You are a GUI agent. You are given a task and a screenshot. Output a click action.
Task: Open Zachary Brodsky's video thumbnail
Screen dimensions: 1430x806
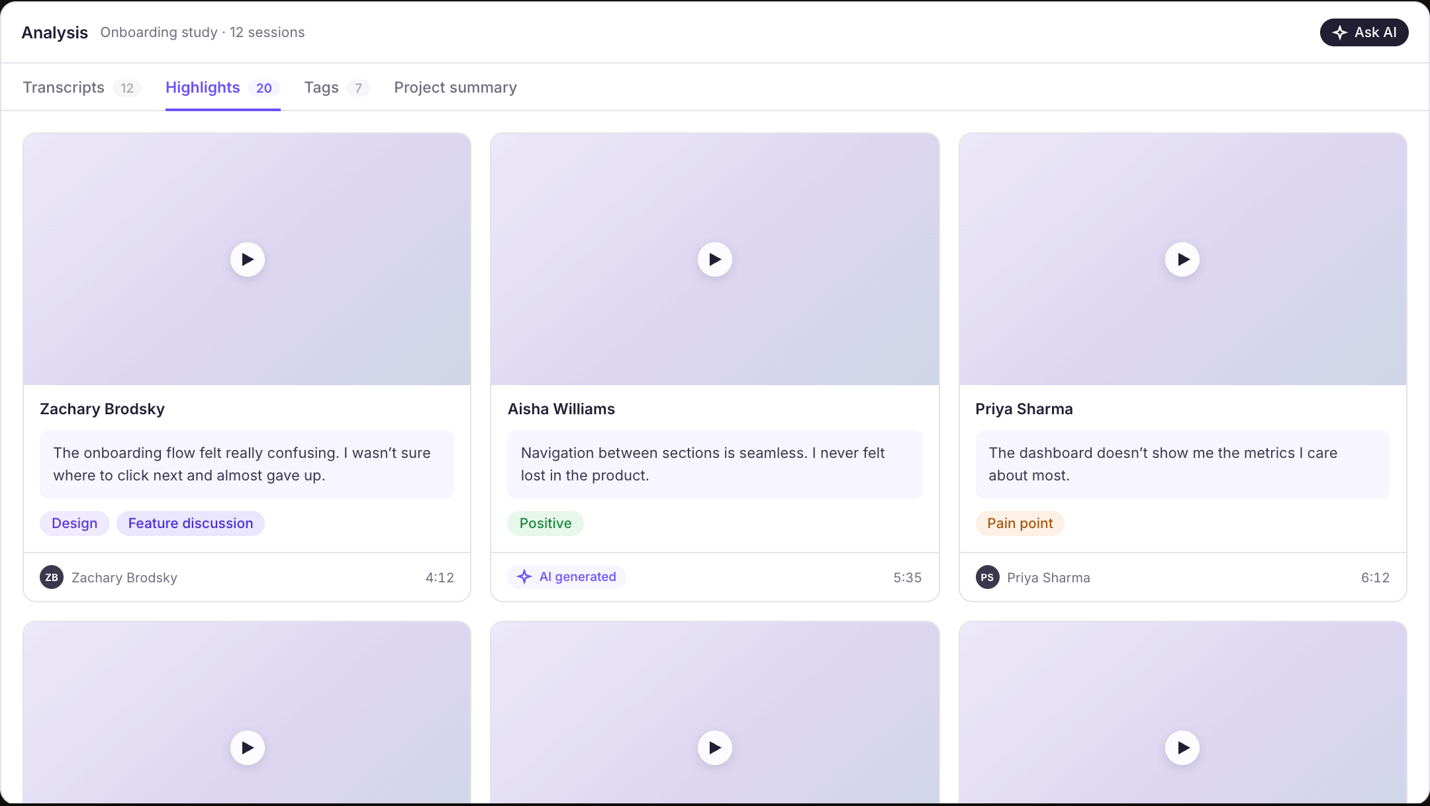247,259
